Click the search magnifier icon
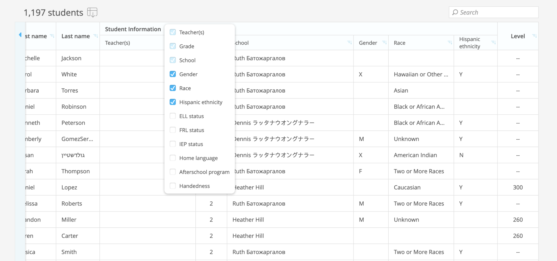 pyautogui.click(x=455, y=12)
